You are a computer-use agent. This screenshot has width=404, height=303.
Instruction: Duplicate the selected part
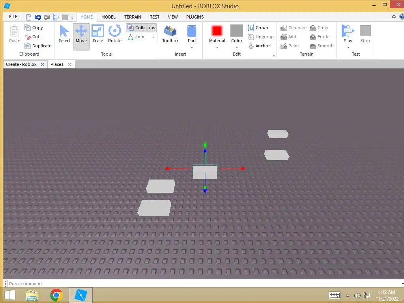point(38,46)
